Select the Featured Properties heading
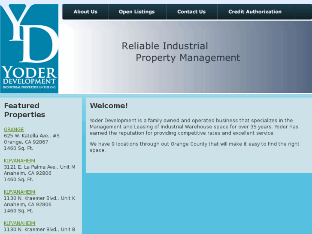Viewport: 312px width, 234px height. pyautogui.click(x=24, y=110)
